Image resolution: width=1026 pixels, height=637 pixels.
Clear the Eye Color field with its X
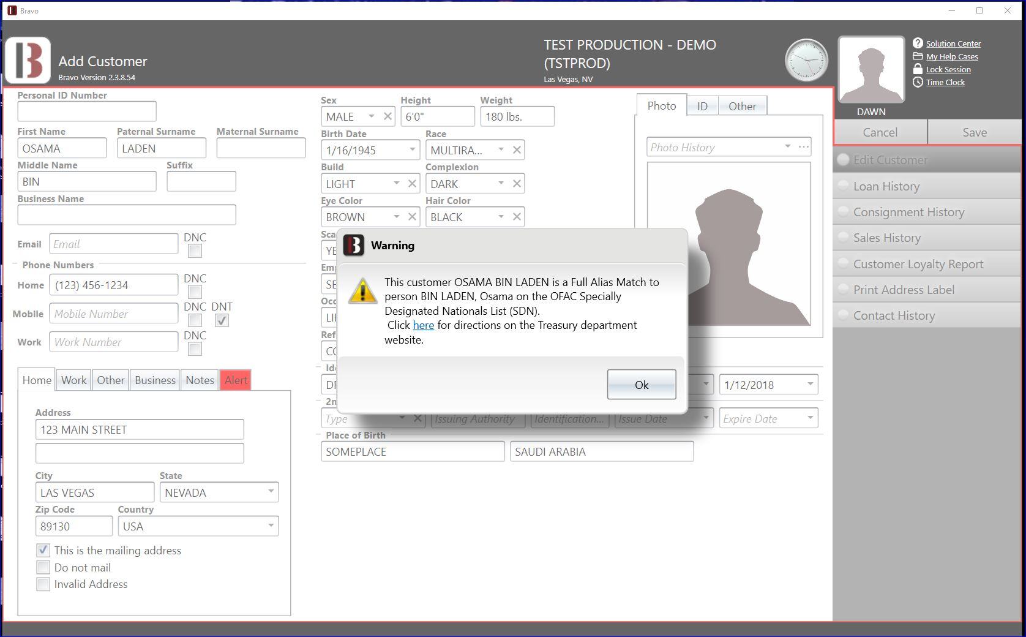pyautogui.click(x=412, y=217)
